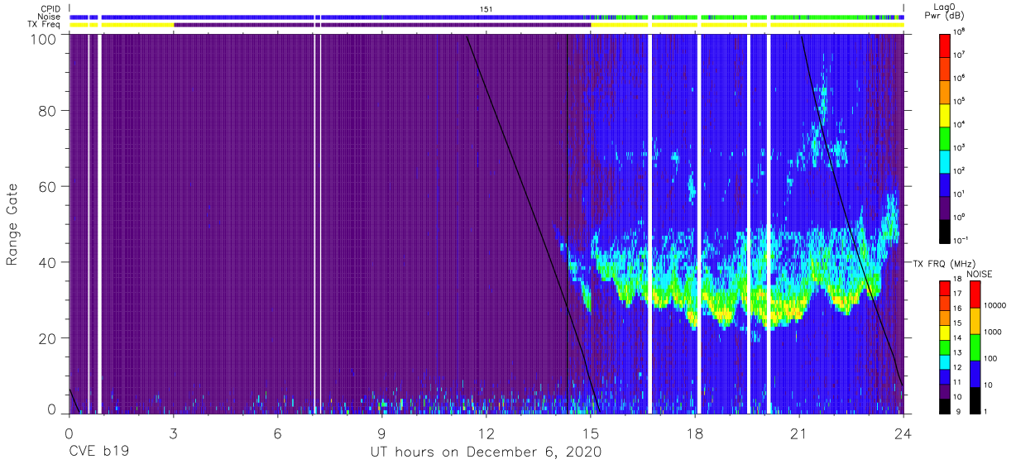Click the 6 tick on UT hours axis
1016x469 pixels.
coord(278,433)
